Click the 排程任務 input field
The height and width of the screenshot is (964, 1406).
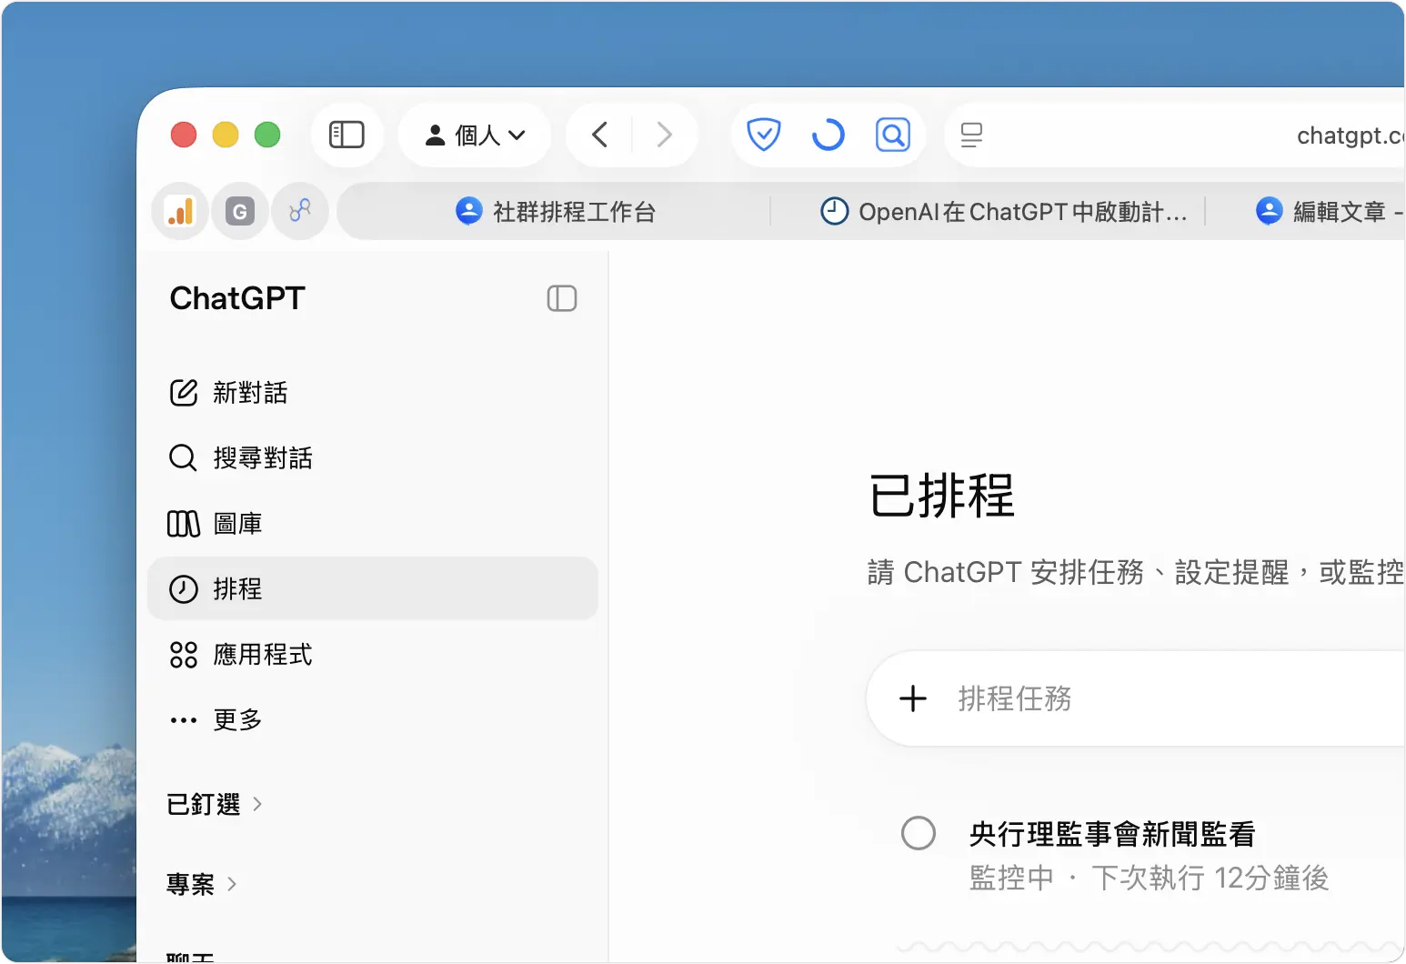[x=1137, y=698]
